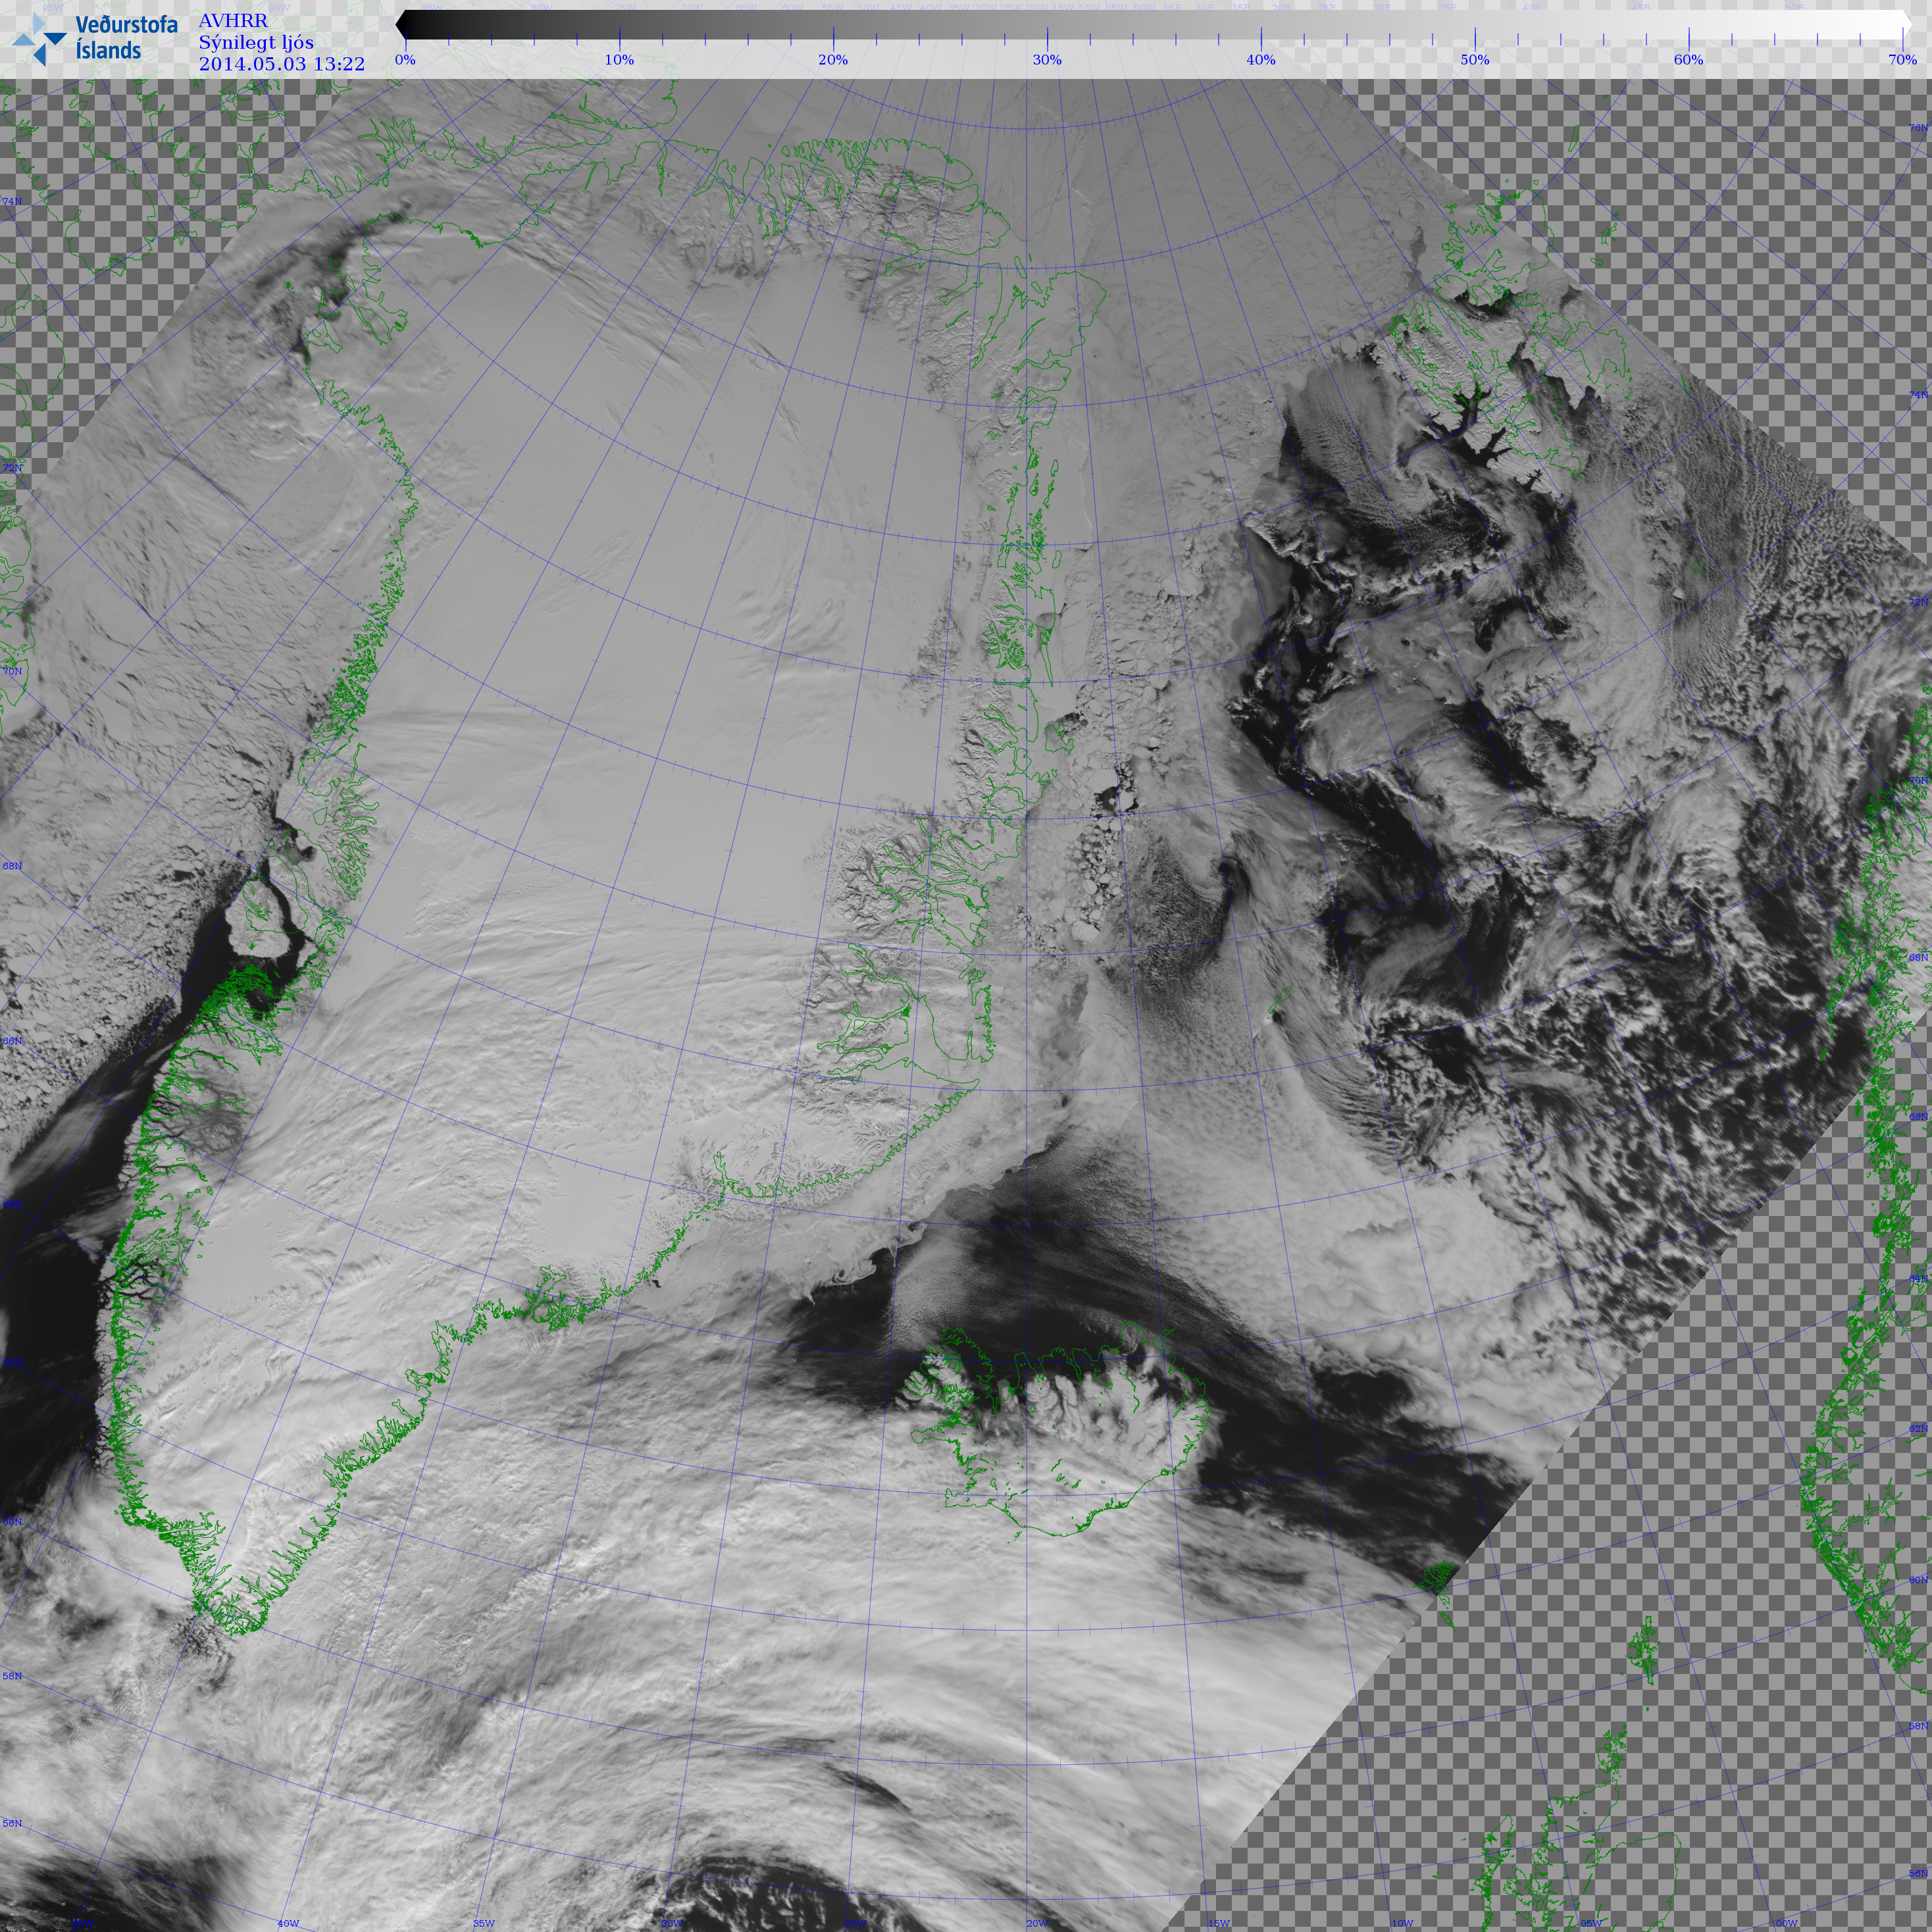Viewport: 1932px width, 1932px height.
Task: Click the 10W longitude label at bottom
Action: click(x=1402, y=1923)
